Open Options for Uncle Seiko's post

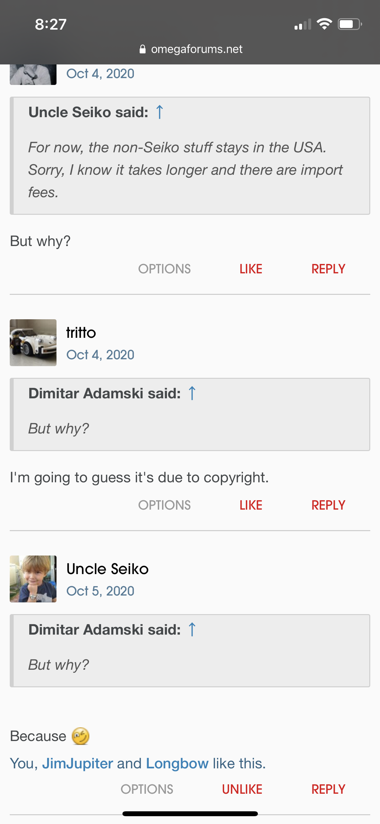click(147, 790)
